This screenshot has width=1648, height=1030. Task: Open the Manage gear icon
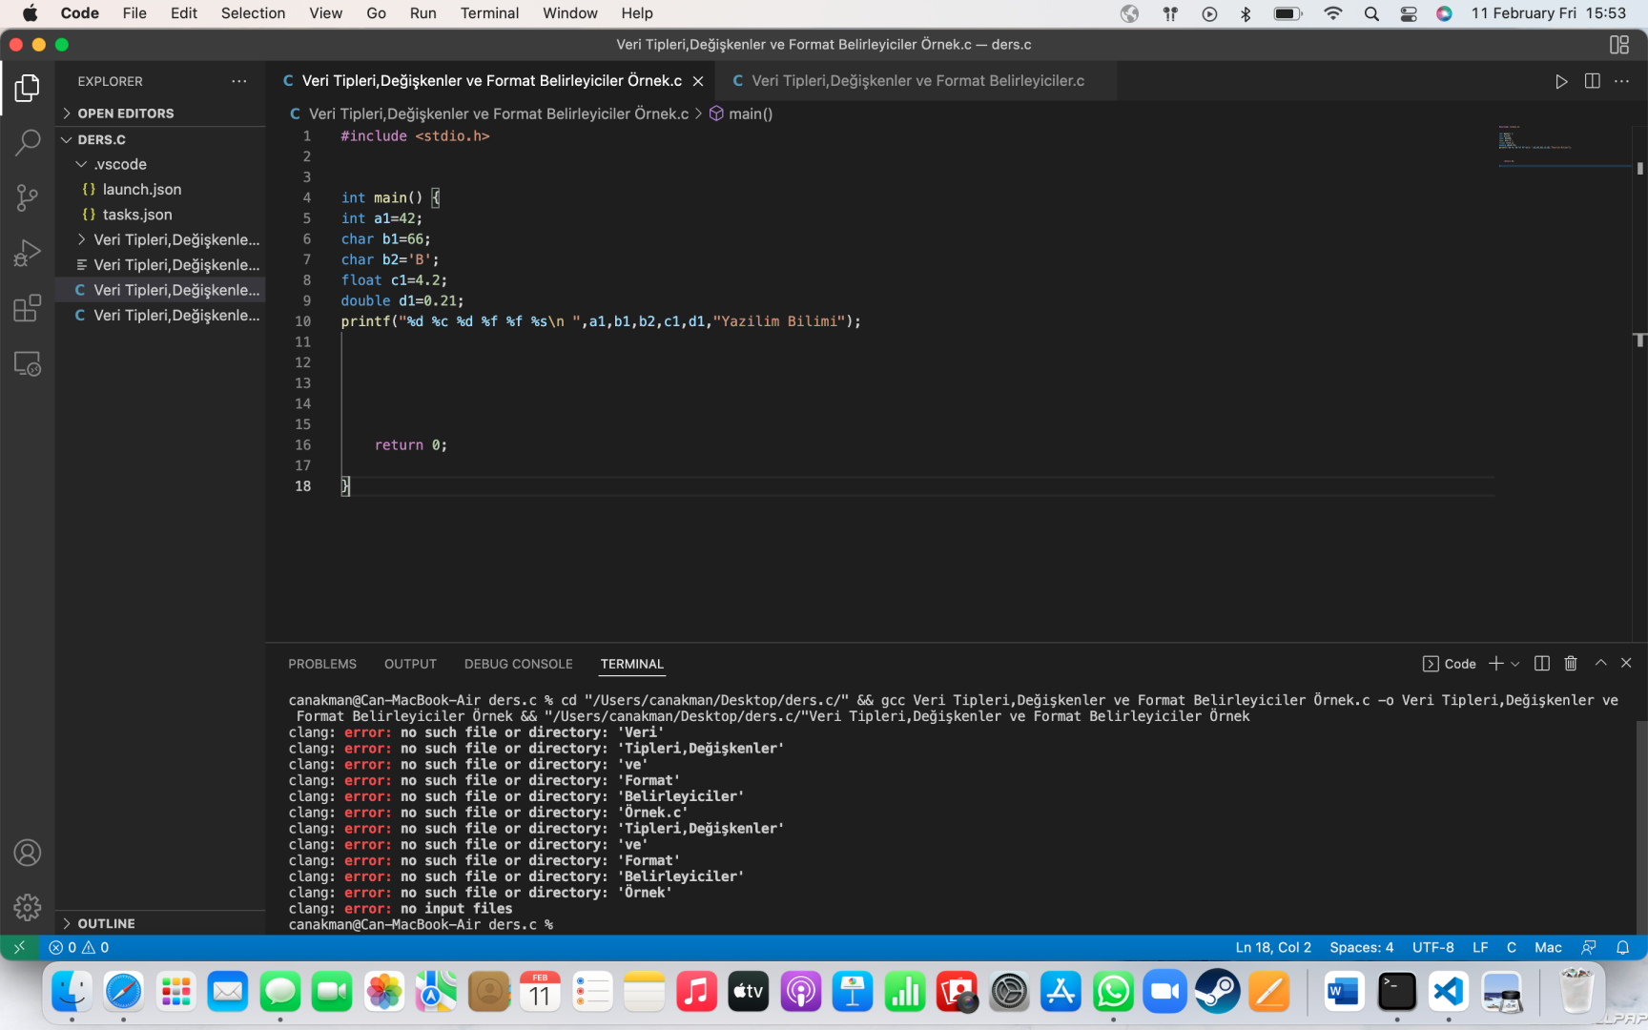(x=28, y=907)
